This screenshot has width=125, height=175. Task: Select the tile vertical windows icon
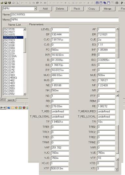[101, 3]
